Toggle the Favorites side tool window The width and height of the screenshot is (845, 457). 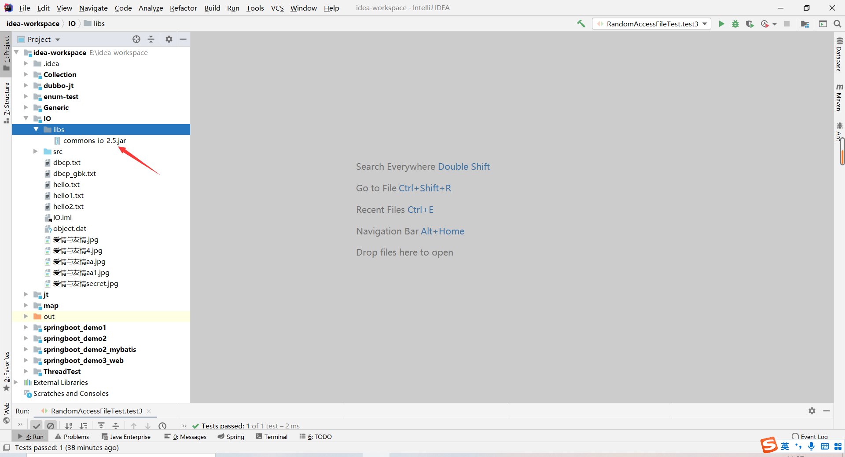(6, 371)
